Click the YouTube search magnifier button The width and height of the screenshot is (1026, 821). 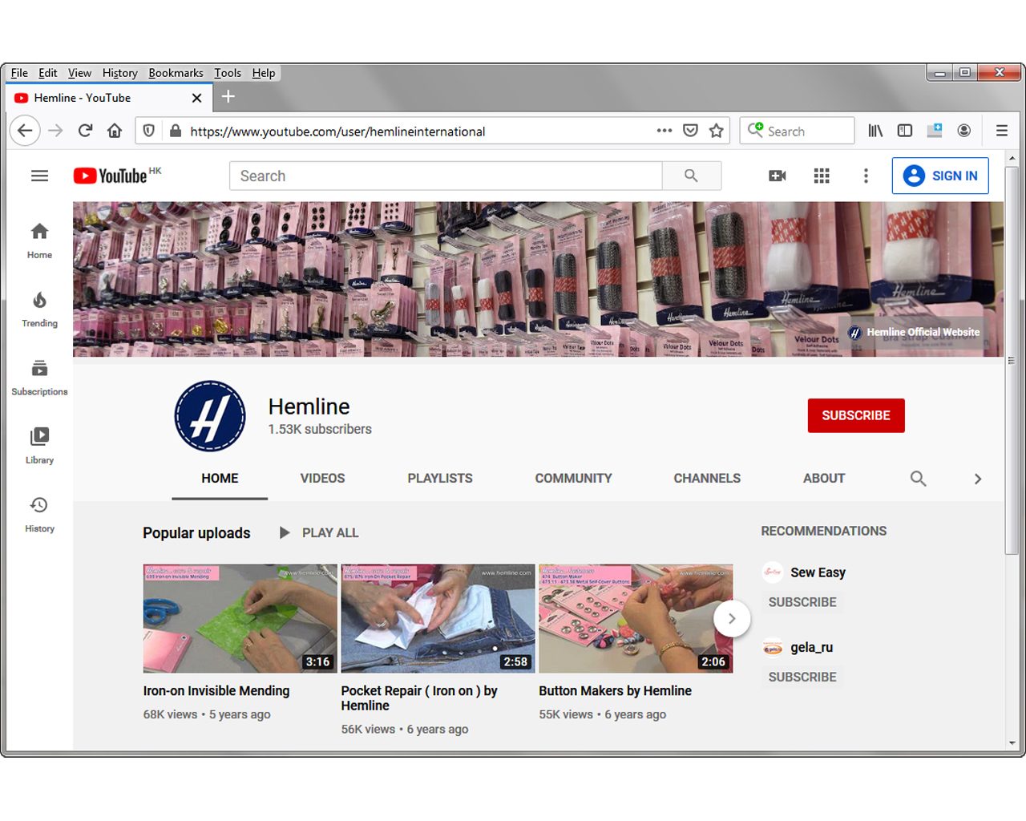coord(692,176)
